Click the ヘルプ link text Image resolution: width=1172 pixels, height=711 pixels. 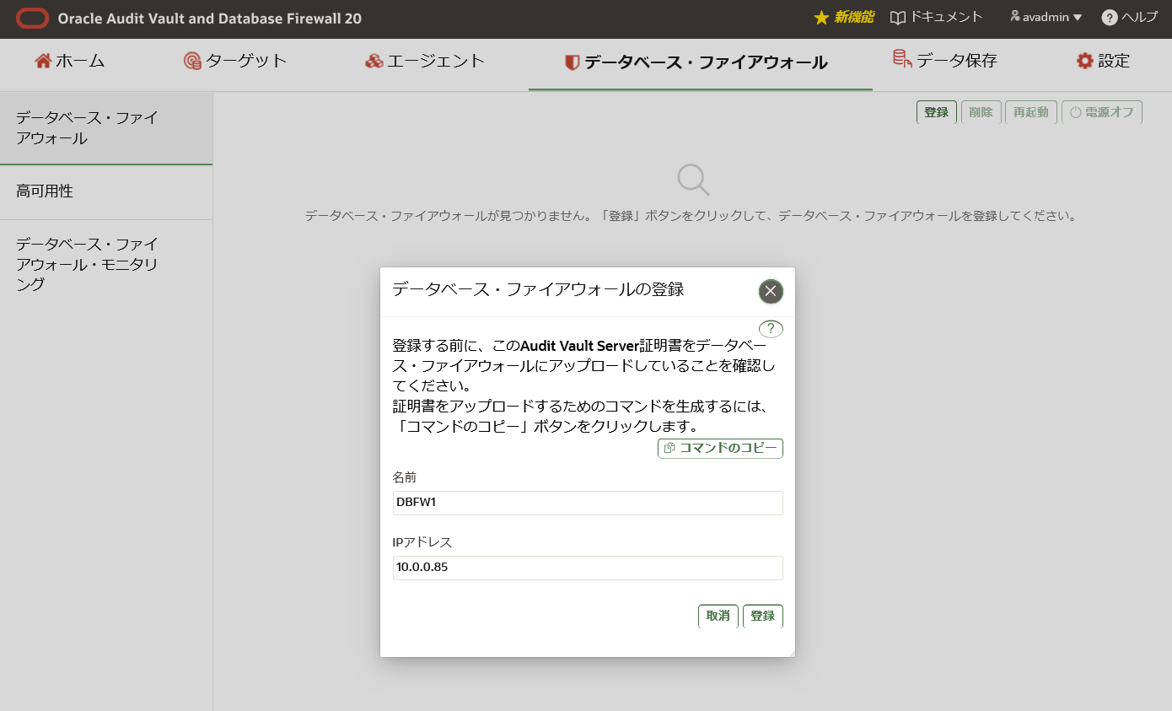click(x=1140, y=18)
